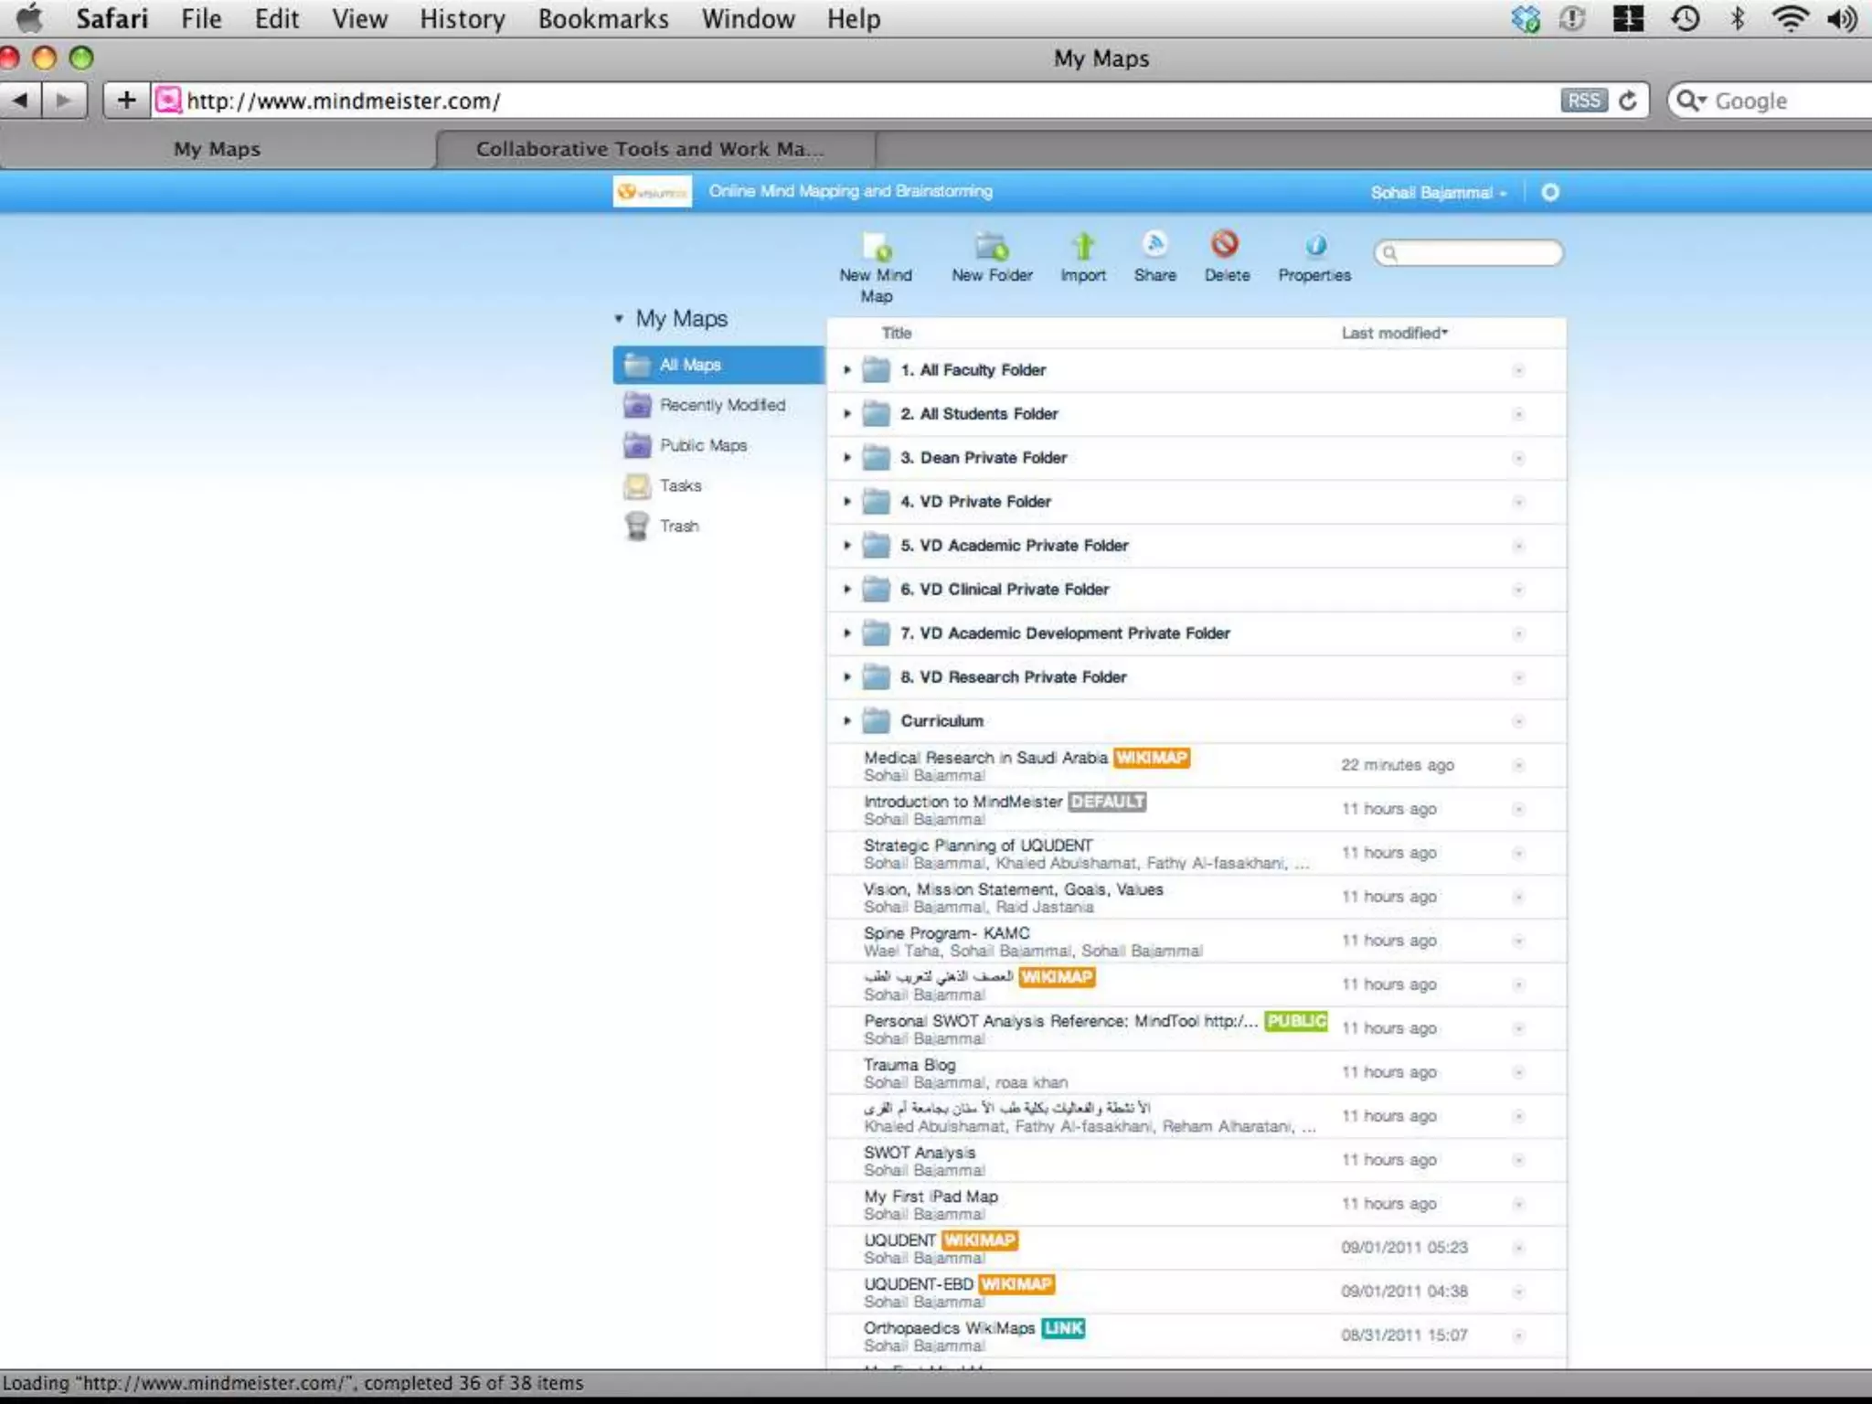
Task: Open the Properties info icon
Action: click(1314, 246)
